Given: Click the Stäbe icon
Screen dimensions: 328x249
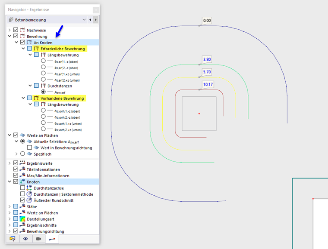Looking at the screenshot, I should click(x=22, y=206).
